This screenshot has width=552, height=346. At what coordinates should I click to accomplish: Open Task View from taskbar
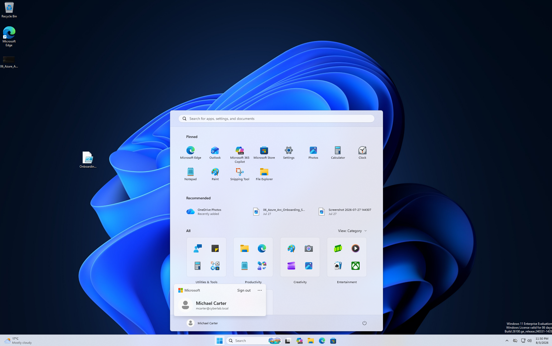[x=288, y=341]
